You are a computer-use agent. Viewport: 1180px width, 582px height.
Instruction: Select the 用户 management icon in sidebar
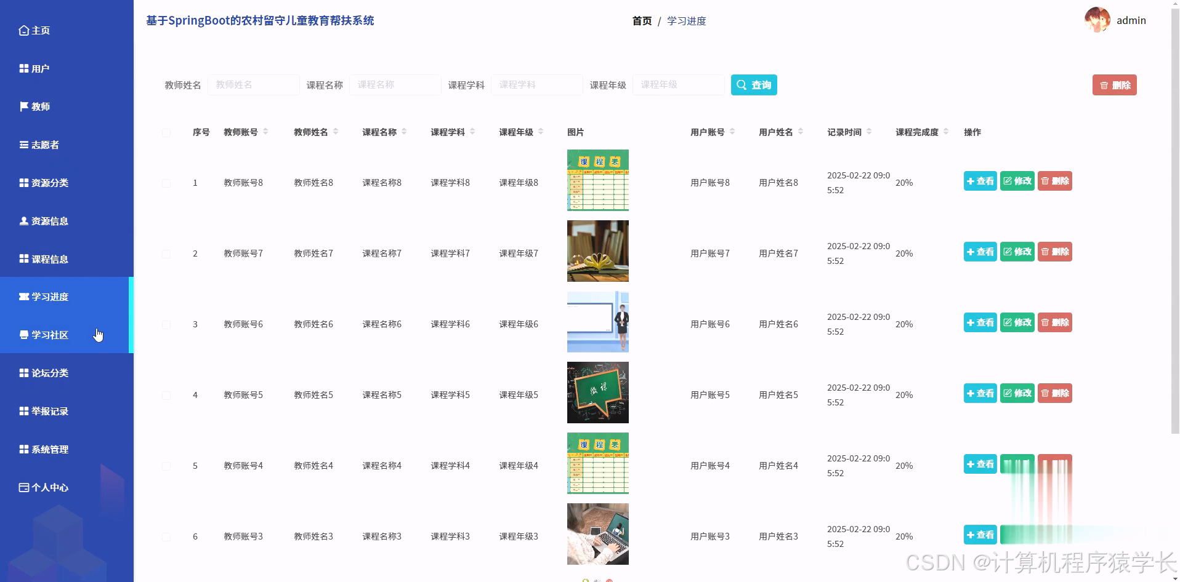point(25,68)
